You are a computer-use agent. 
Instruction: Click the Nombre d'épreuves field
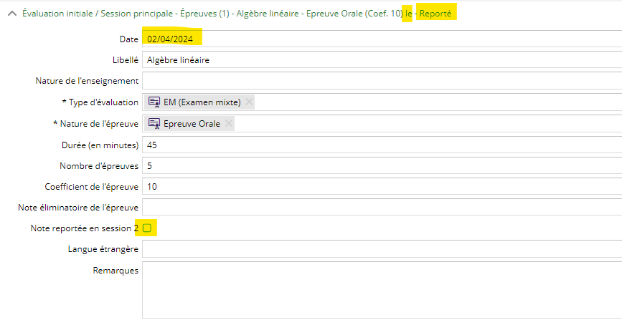(382, 166)
